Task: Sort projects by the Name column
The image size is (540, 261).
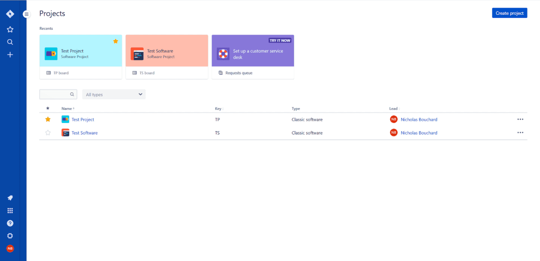Action: point(67,108)
